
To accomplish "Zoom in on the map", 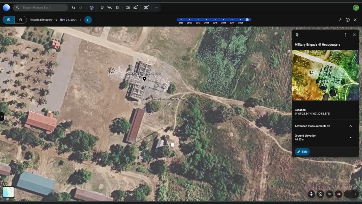I will [x=355, y=194].
